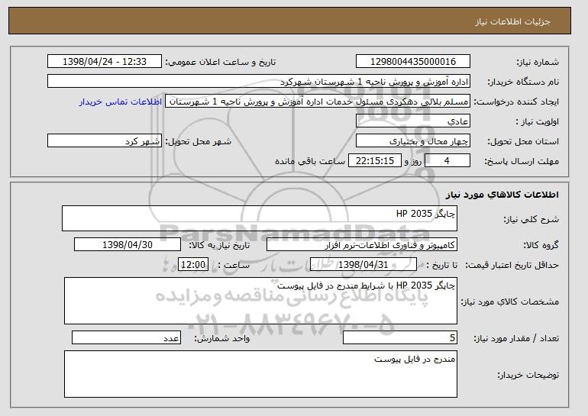
Task: Click the label 'اولویت نیاز :'
Action: click(538, 122)
